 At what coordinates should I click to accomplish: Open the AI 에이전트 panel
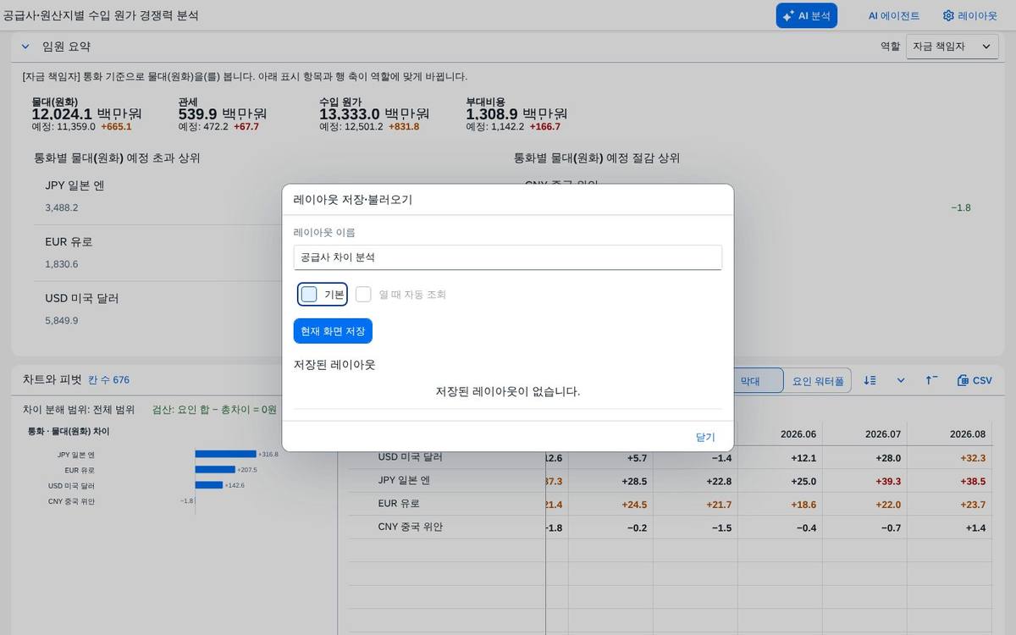click(894, 15)
